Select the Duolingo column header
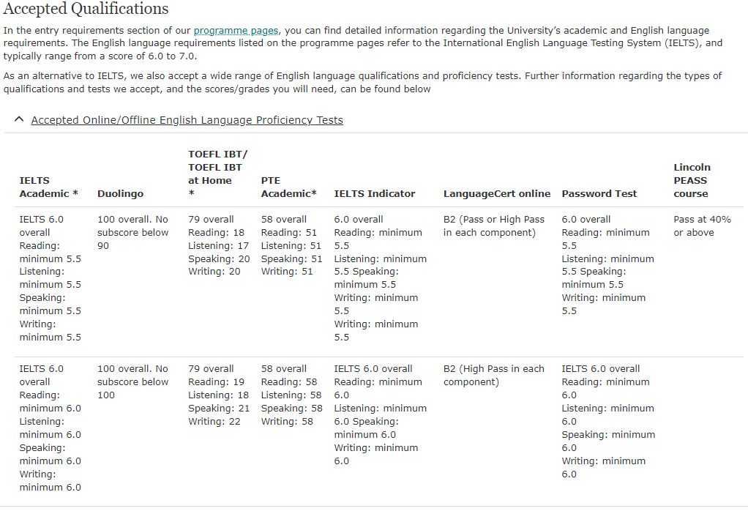 [x=120, y=194]
